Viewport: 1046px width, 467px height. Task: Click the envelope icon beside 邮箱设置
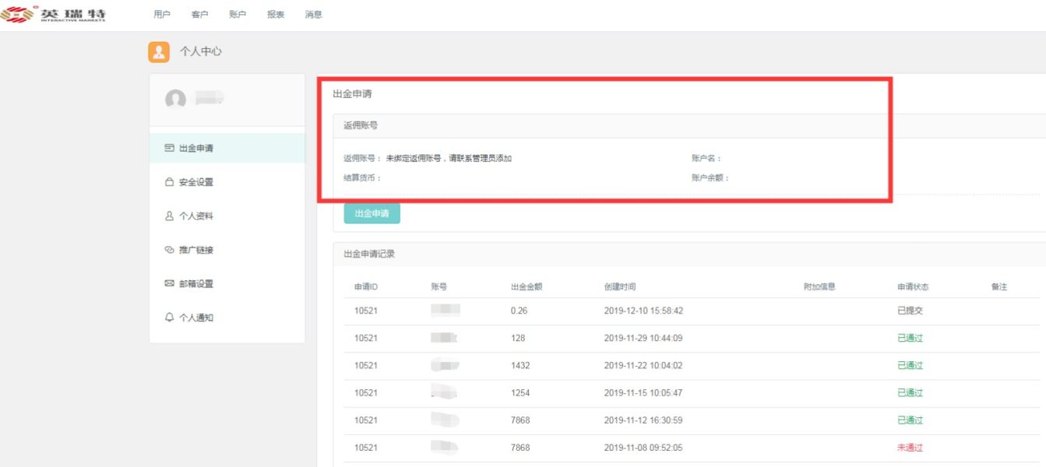click(169, 284)
